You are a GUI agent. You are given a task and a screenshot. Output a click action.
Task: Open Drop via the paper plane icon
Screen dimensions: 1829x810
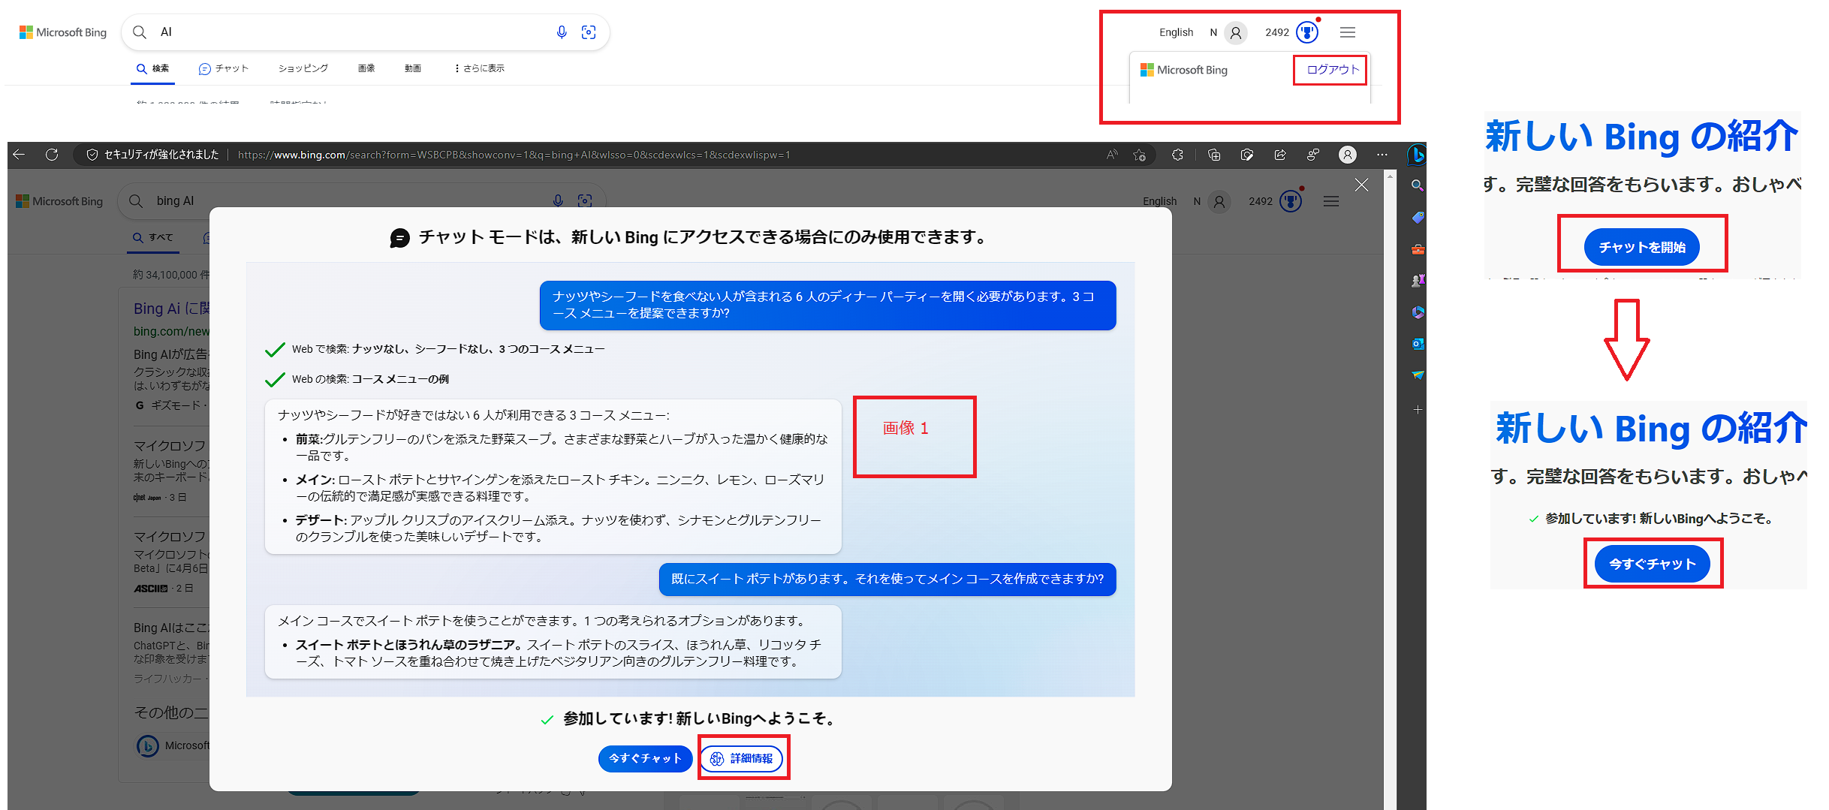pyautogui.click(x=1418, y=375)
